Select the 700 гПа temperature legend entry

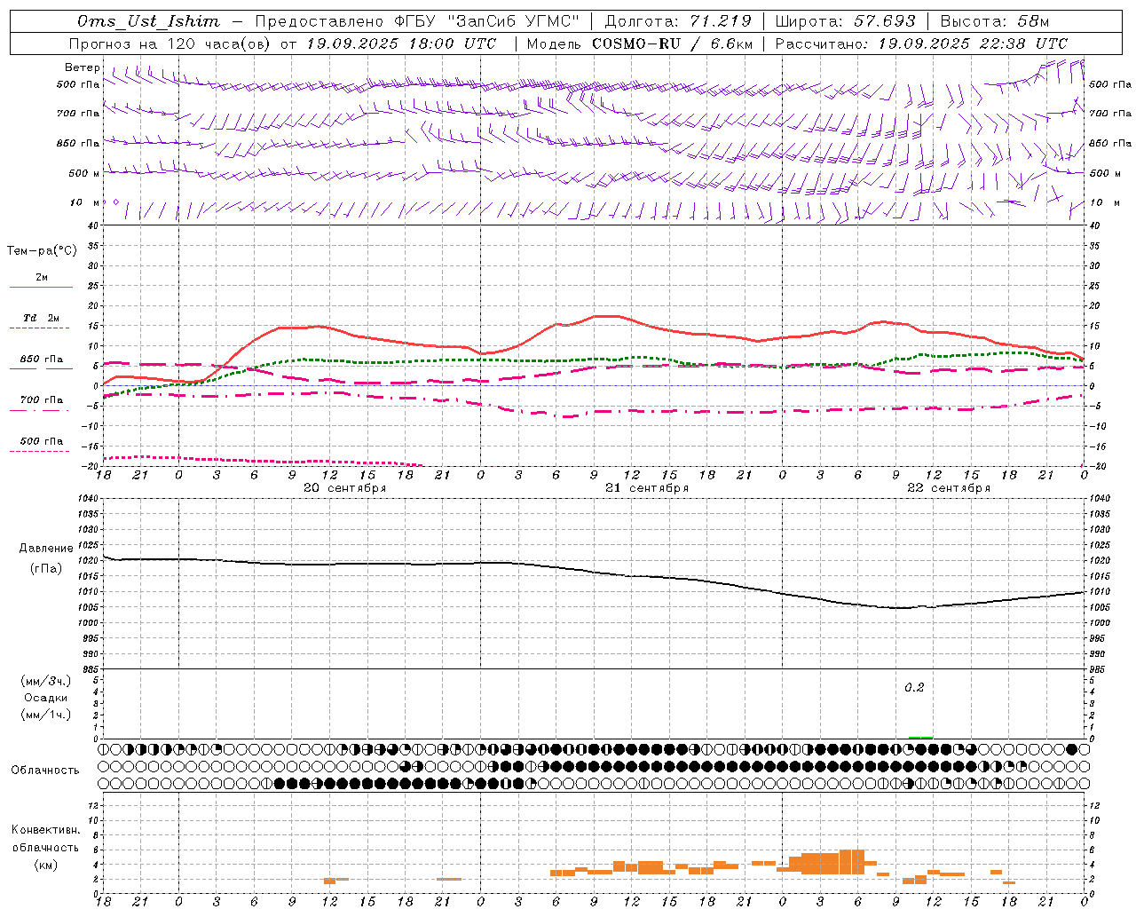point(42,400)
